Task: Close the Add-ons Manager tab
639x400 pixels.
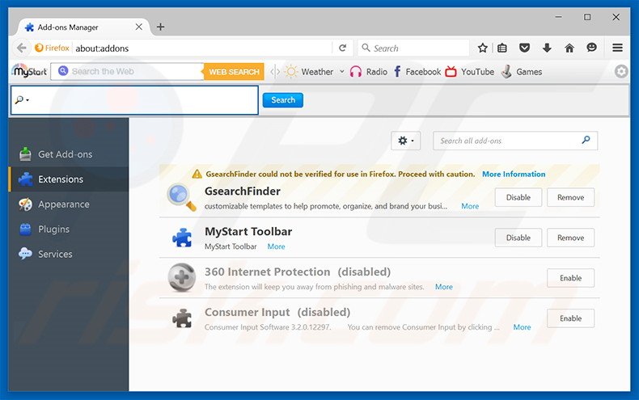Action: (138, 27)
